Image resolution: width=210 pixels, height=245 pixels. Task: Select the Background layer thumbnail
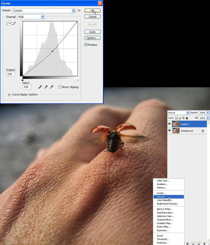(176, 130)
